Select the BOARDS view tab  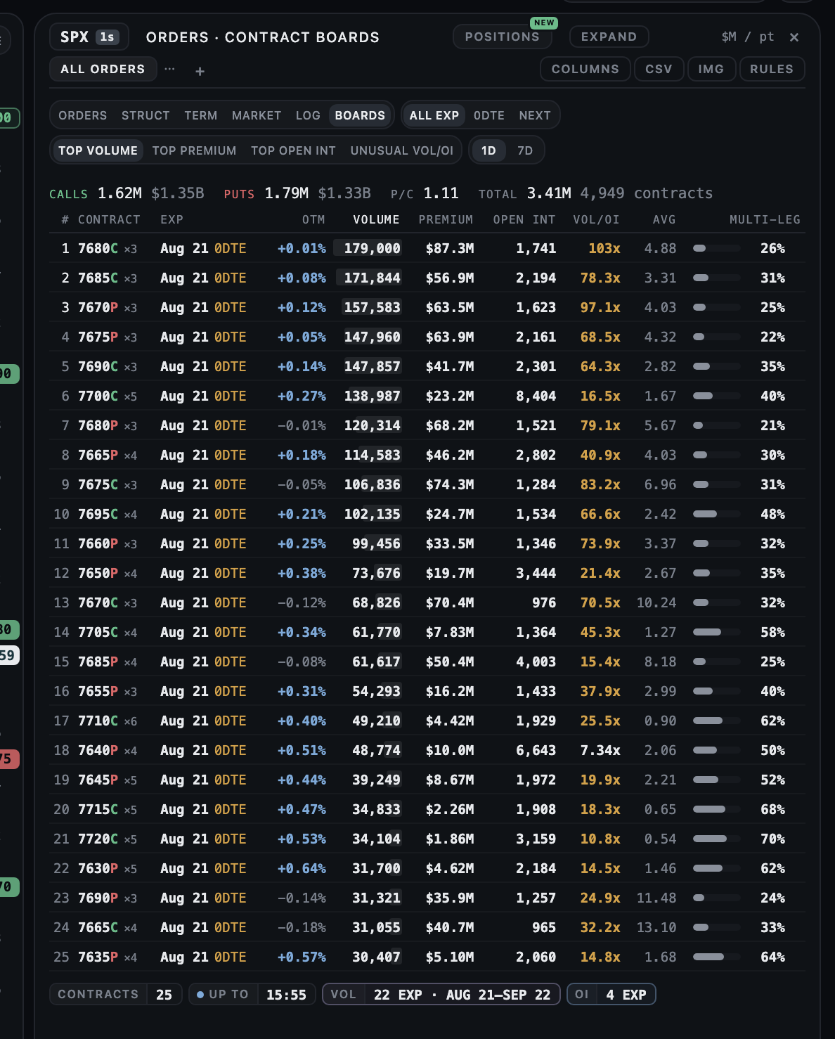pos(360,115)
